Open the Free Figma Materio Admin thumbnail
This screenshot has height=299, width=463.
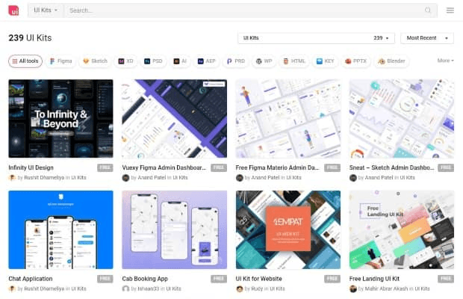click(288, 118)
